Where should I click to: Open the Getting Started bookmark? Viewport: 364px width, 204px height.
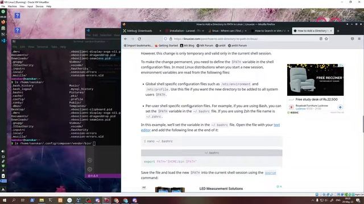(166, 45)
